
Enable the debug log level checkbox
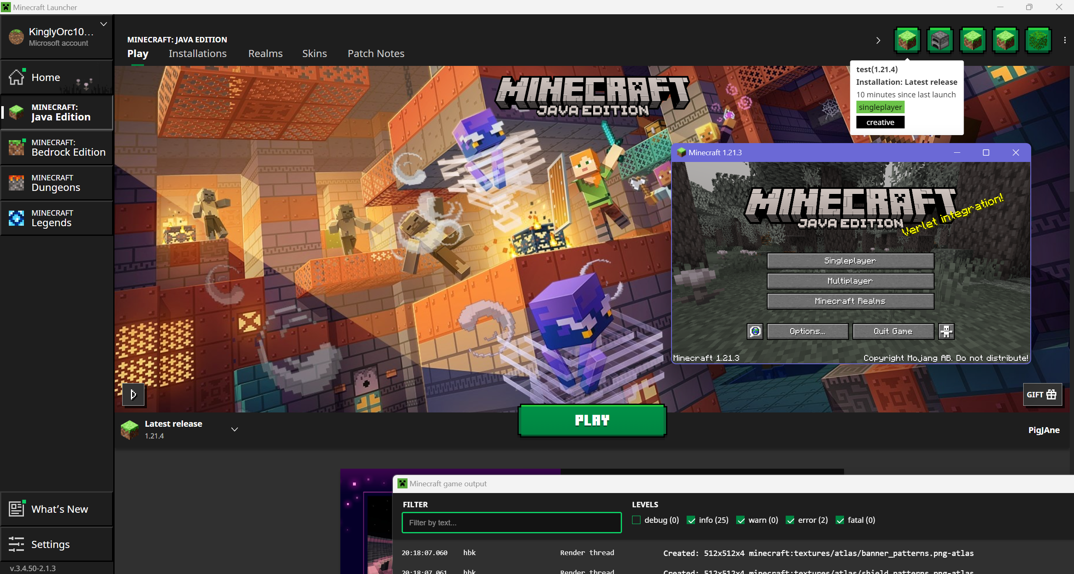click(x=636, y=520)
